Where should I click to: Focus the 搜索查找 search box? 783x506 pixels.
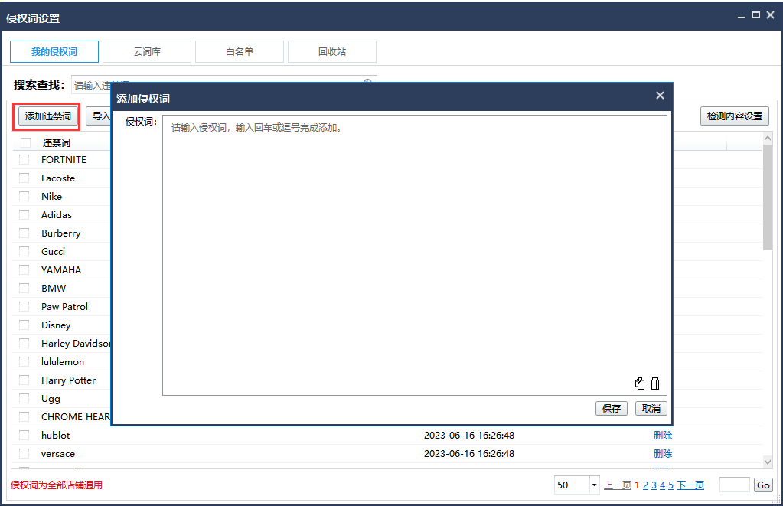pyautogui.click(x=223, y=86)
